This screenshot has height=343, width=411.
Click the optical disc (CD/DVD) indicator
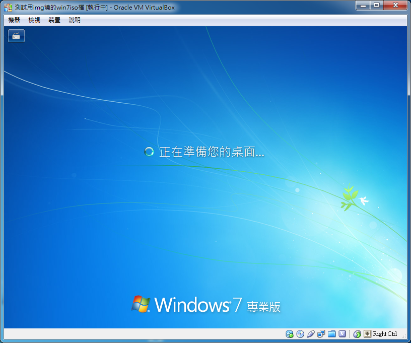(300, 334)
